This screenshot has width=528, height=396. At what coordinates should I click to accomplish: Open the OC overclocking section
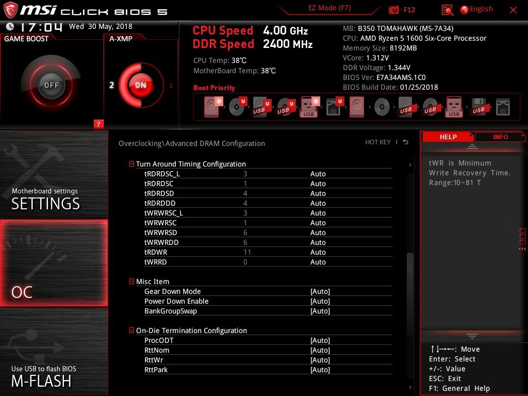click(x=54, y=263)
